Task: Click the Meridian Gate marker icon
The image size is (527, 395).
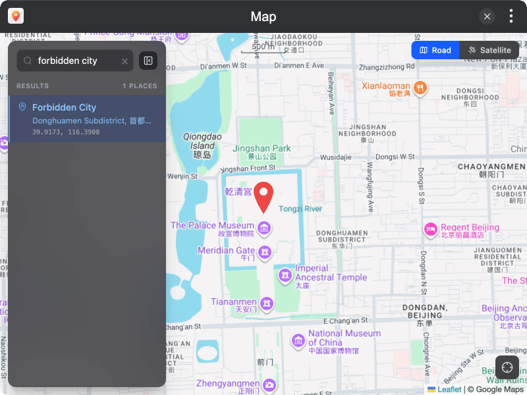Action: 265,252
